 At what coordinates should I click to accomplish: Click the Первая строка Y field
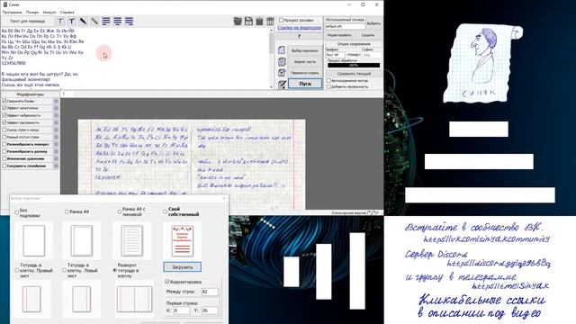tap(210, 310)
